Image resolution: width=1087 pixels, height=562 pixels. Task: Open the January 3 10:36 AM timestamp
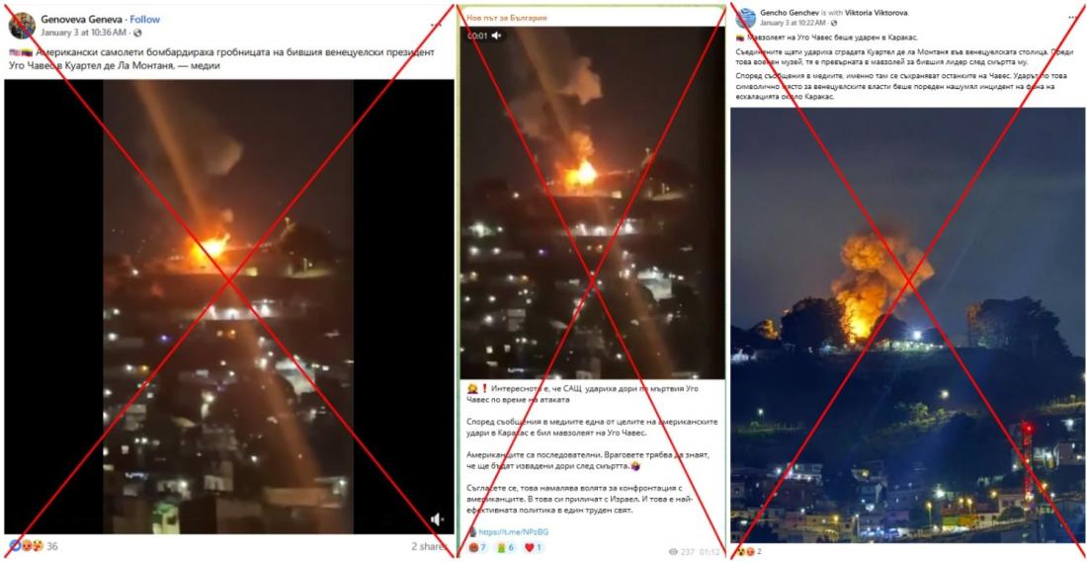(84, 32)
